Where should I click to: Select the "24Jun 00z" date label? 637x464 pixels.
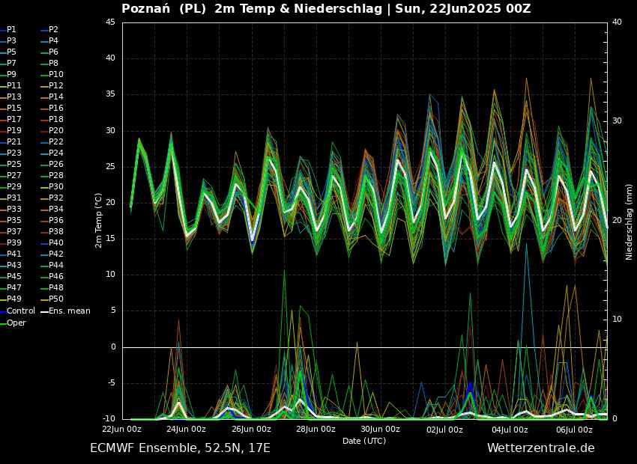187,429
